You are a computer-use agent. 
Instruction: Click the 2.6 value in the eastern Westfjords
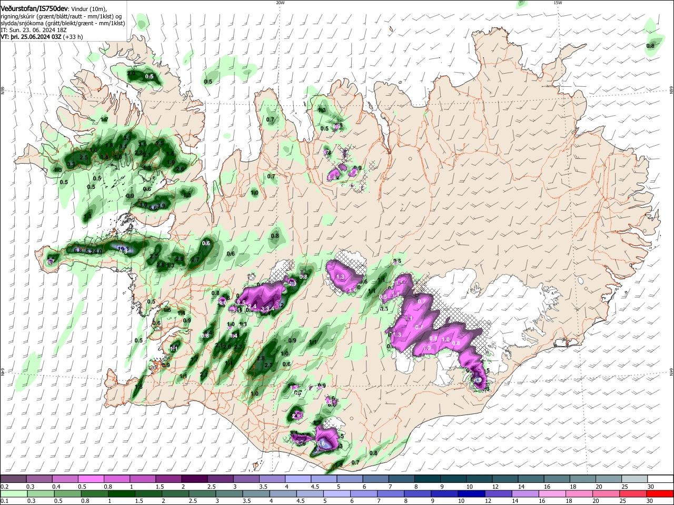point(180,169)
